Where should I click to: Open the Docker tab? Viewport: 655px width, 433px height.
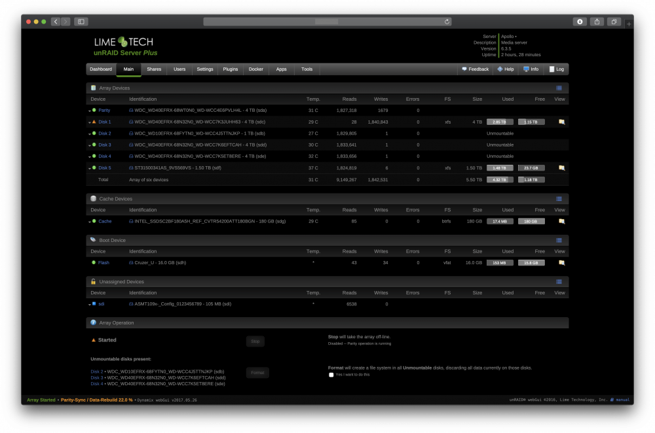255,69
